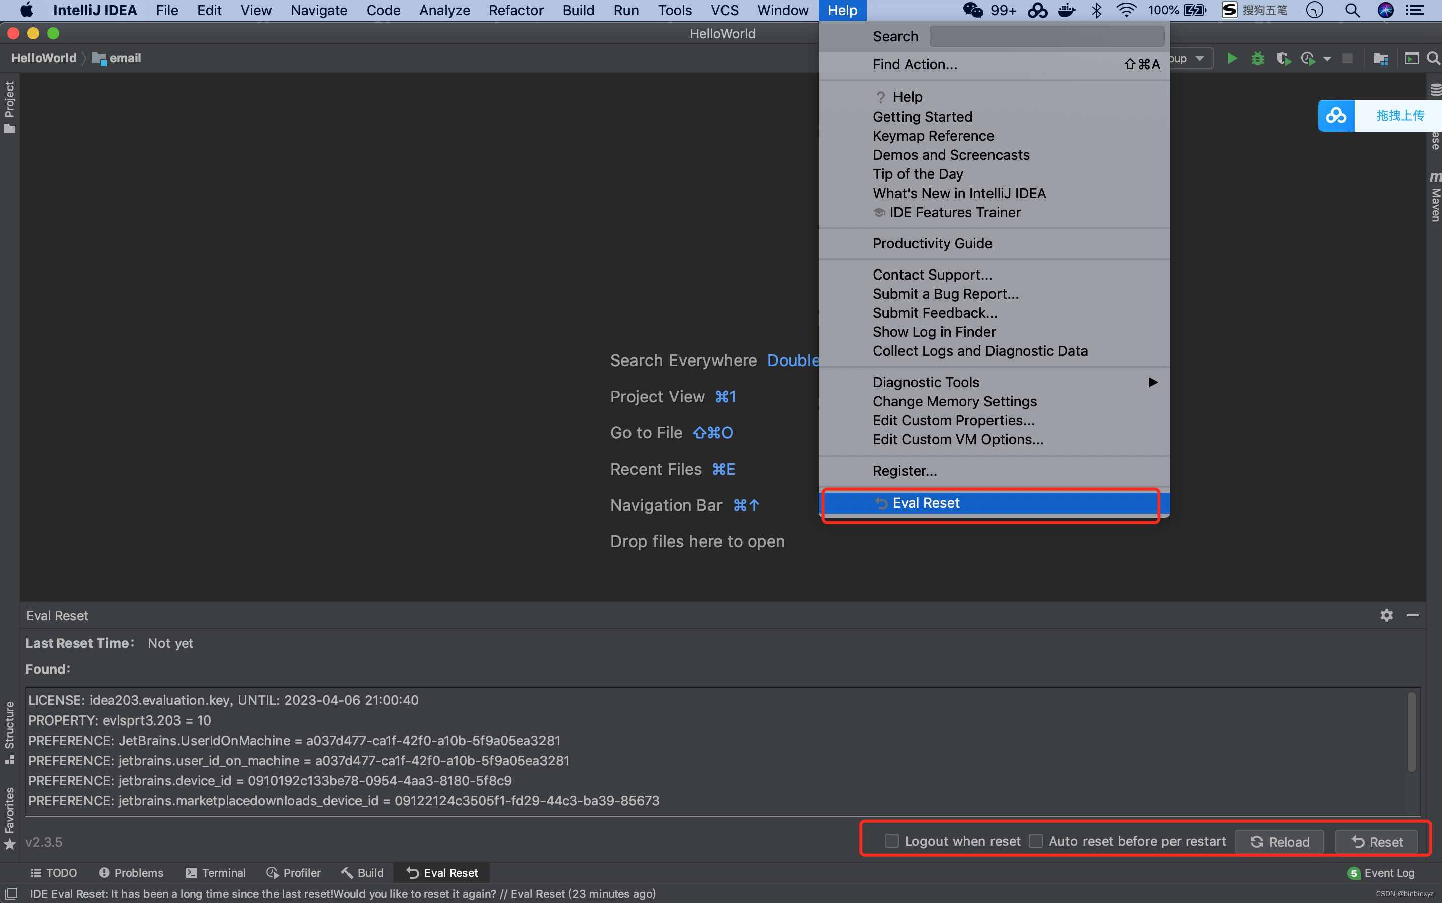Viewport: 1442px width, 903px height.
Task: Choose Show Log in Finder
Action: [x=994, y=331]
